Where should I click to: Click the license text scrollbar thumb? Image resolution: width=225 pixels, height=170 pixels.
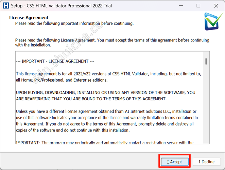tap(206, 61)
